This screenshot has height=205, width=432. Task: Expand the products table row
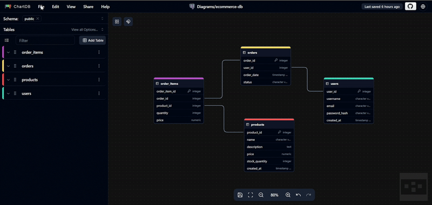click(x=8, y=80)
